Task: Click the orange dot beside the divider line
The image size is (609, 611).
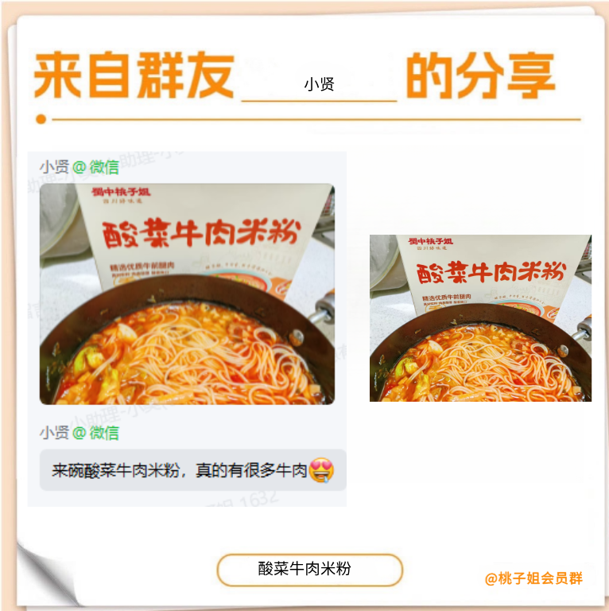Action: coord(41,119)
